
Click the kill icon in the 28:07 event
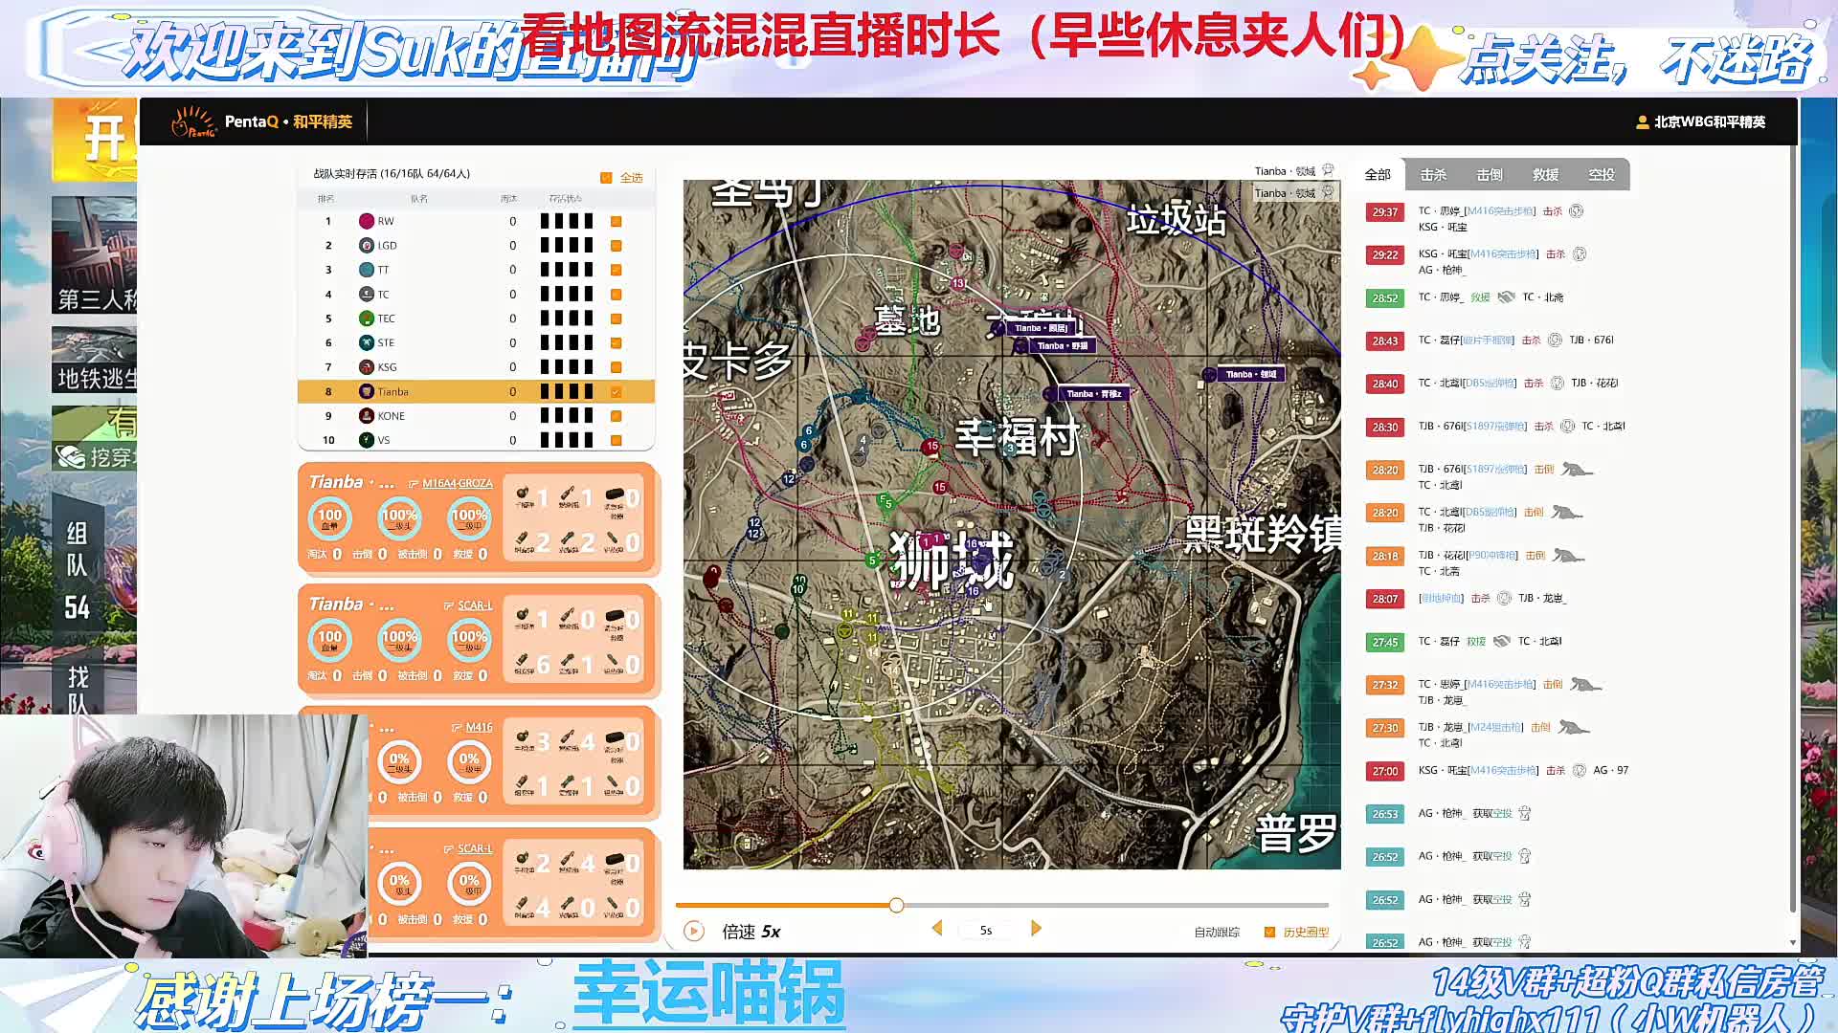coord(1504,598)
